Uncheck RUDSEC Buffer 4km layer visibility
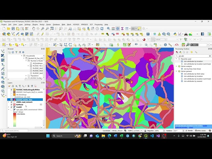The image size is (212, 159). tap(12, 100)
